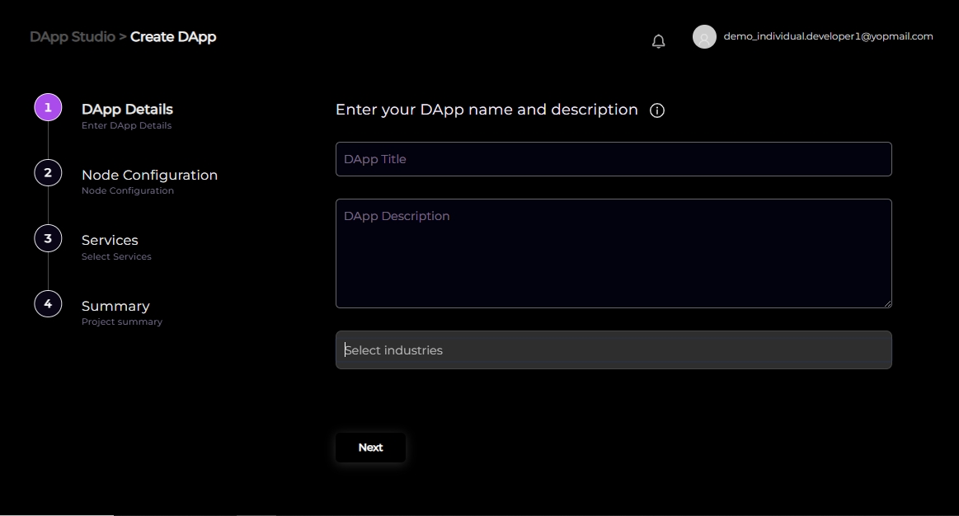This screenshot has width=959, height=516.
Task: Go to the DApp Details step label
Action: pos(127,109)
